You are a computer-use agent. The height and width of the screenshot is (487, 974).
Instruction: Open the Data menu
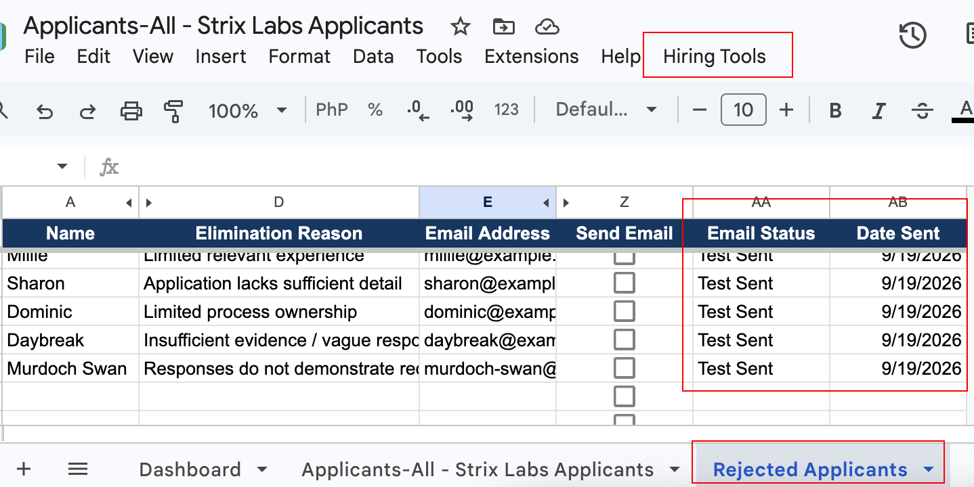point(373,56)
